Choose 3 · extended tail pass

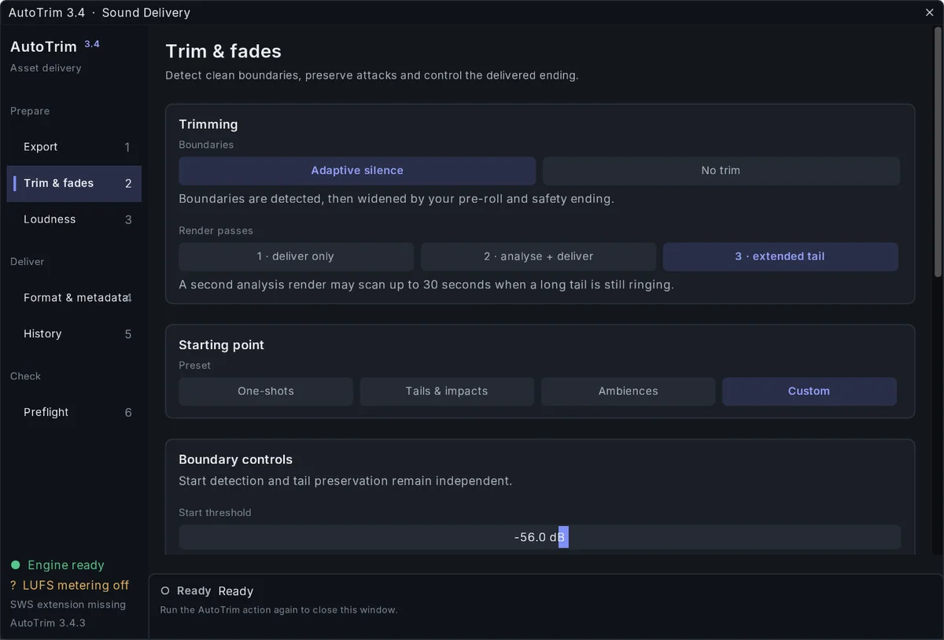[780, 256]
